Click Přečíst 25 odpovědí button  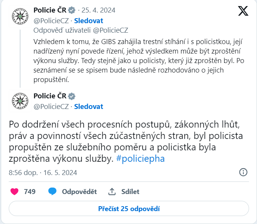tap(129, 209)
